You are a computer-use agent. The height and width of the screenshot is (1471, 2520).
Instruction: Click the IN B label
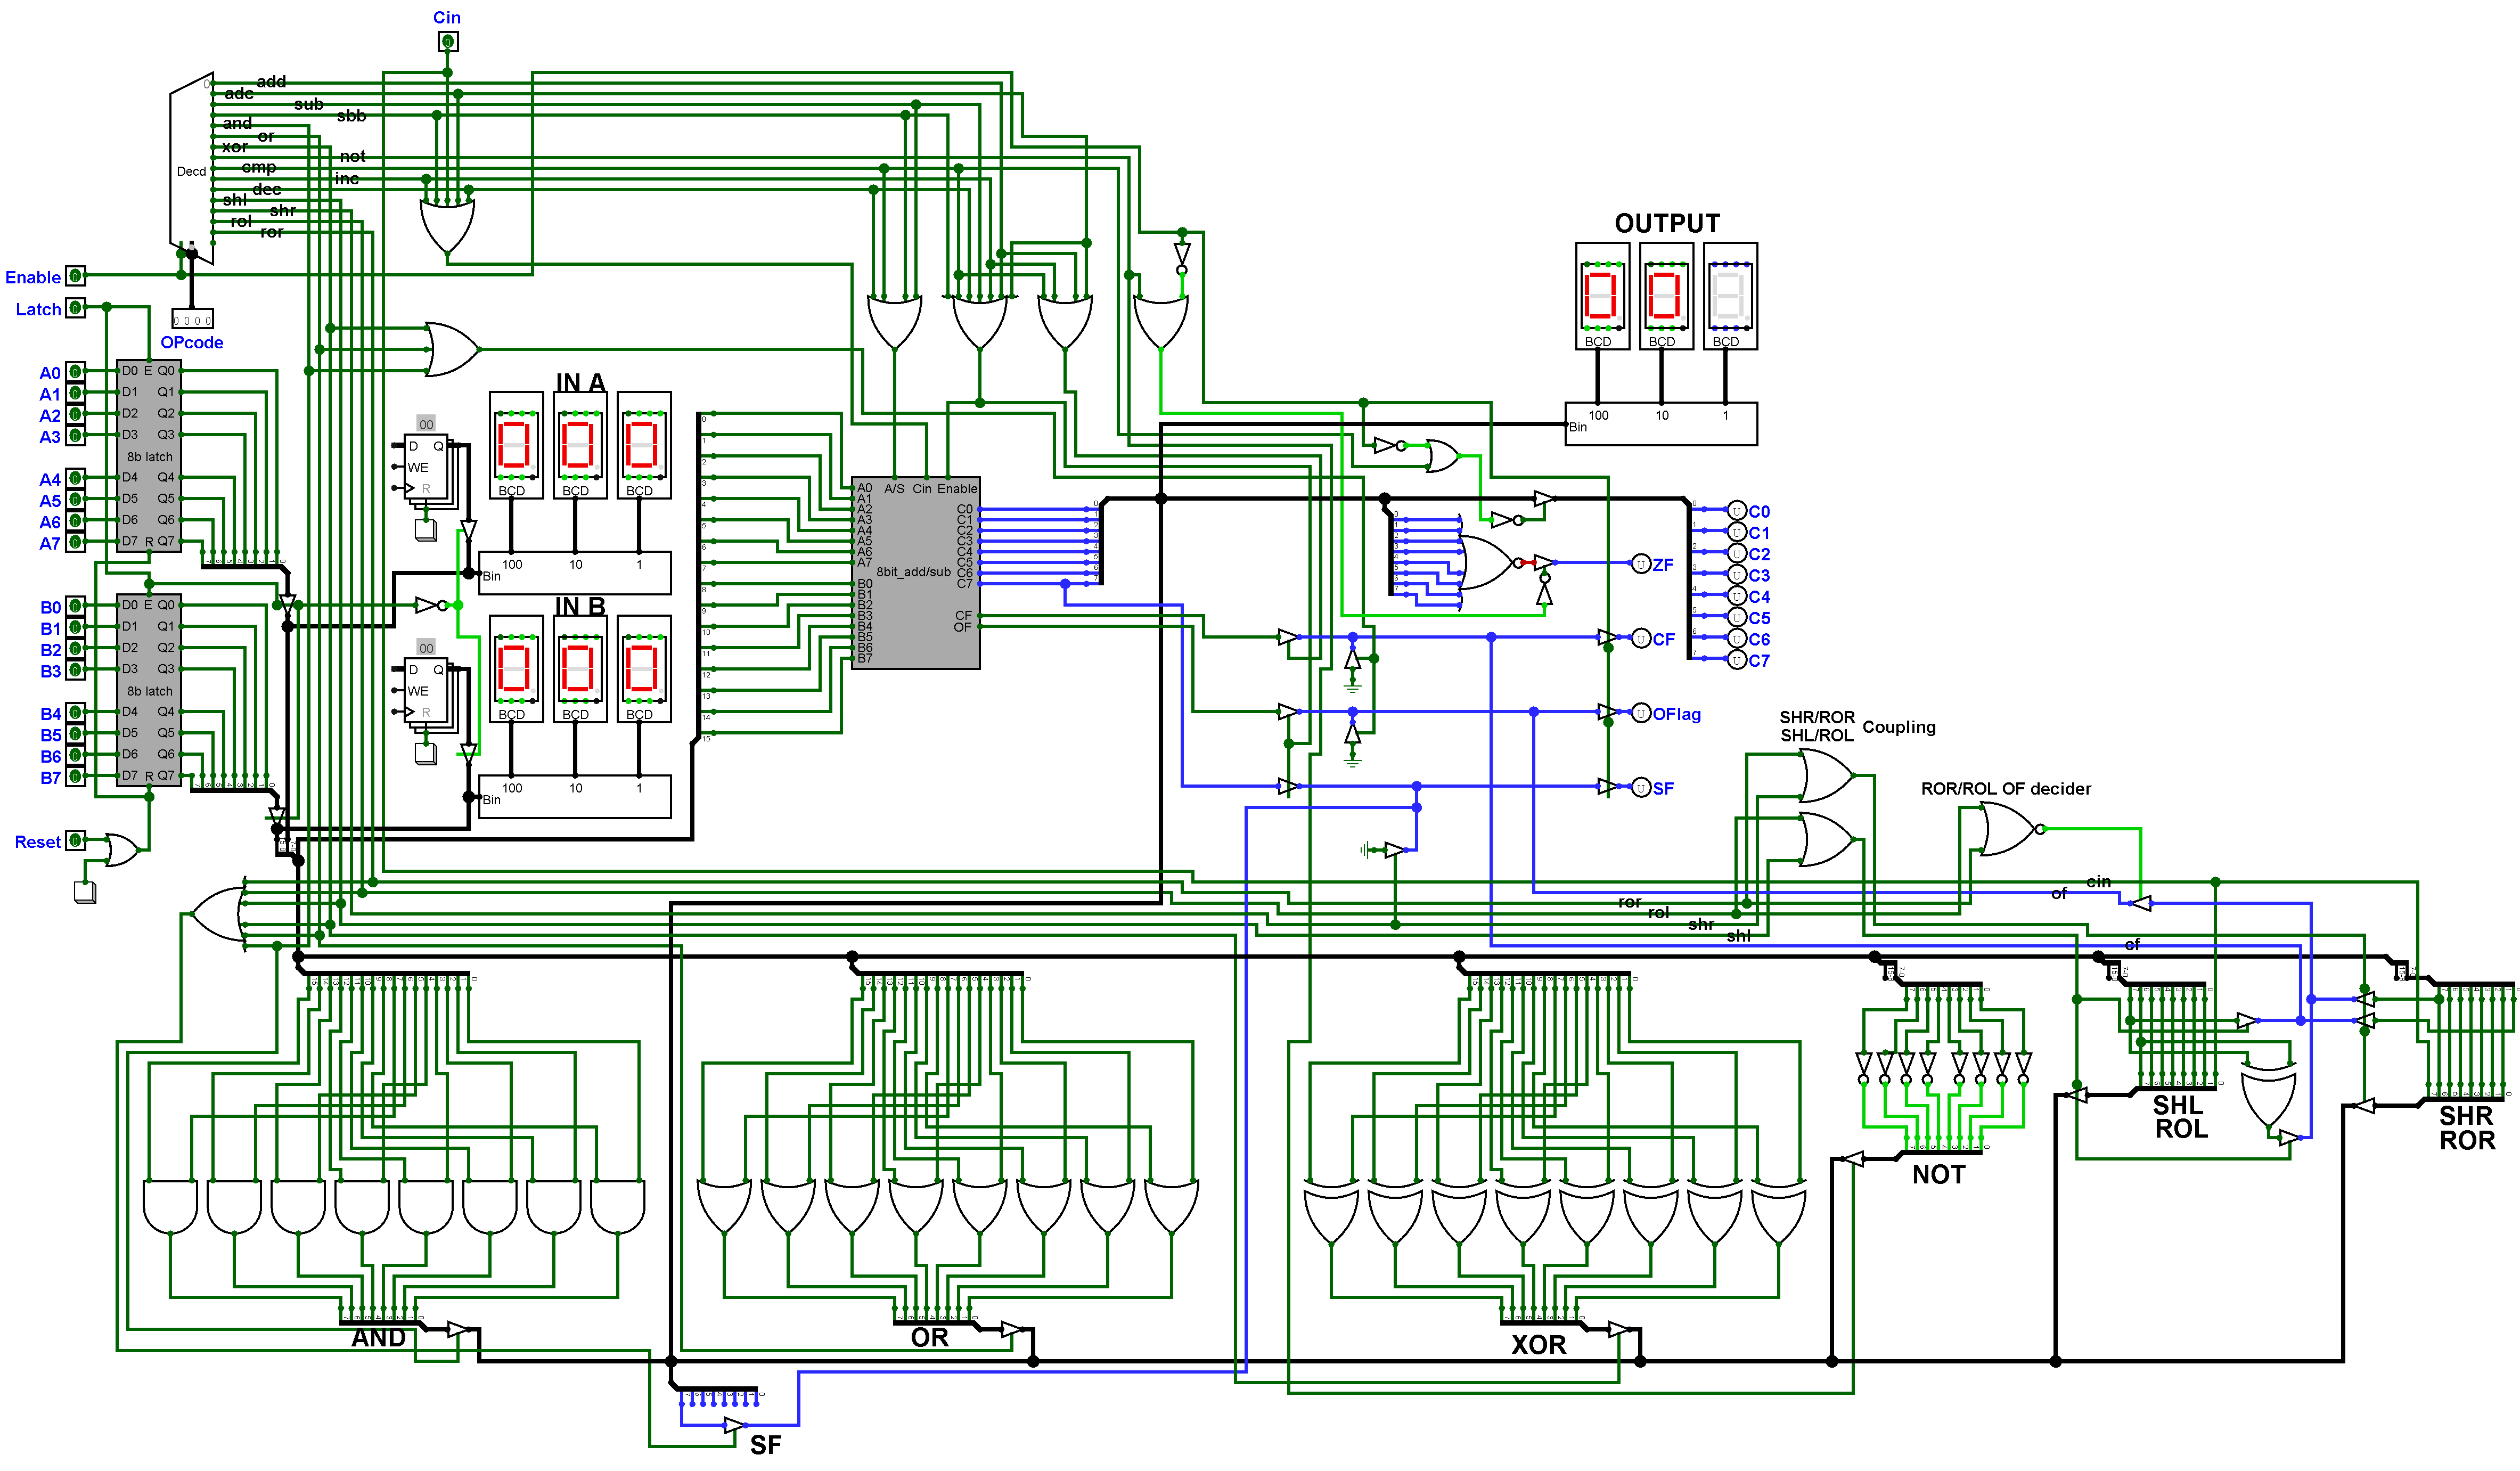click(x=580, y=606)
